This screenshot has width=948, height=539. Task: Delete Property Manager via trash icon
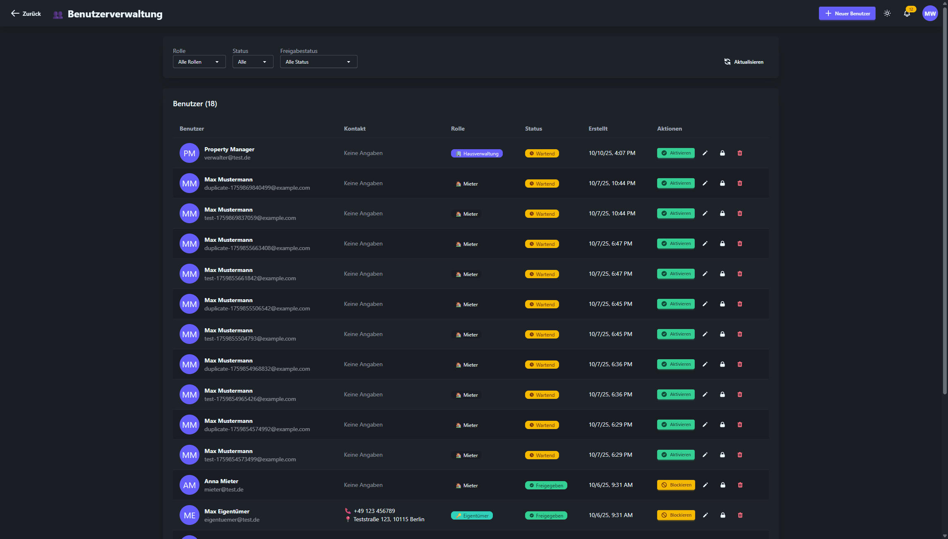point(740,153)
